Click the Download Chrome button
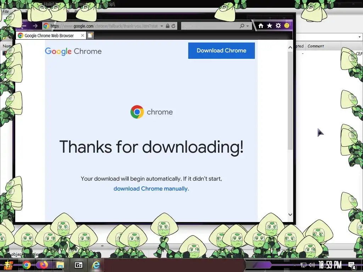The image size is (363, 272). (x=221, y=50)
